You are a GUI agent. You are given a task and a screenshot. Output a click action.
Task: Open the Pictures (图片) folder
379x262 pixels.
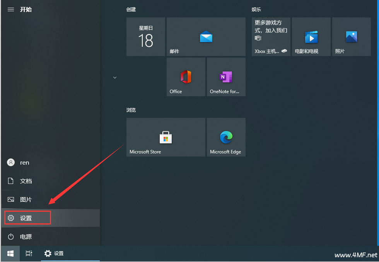click(26, 199)
